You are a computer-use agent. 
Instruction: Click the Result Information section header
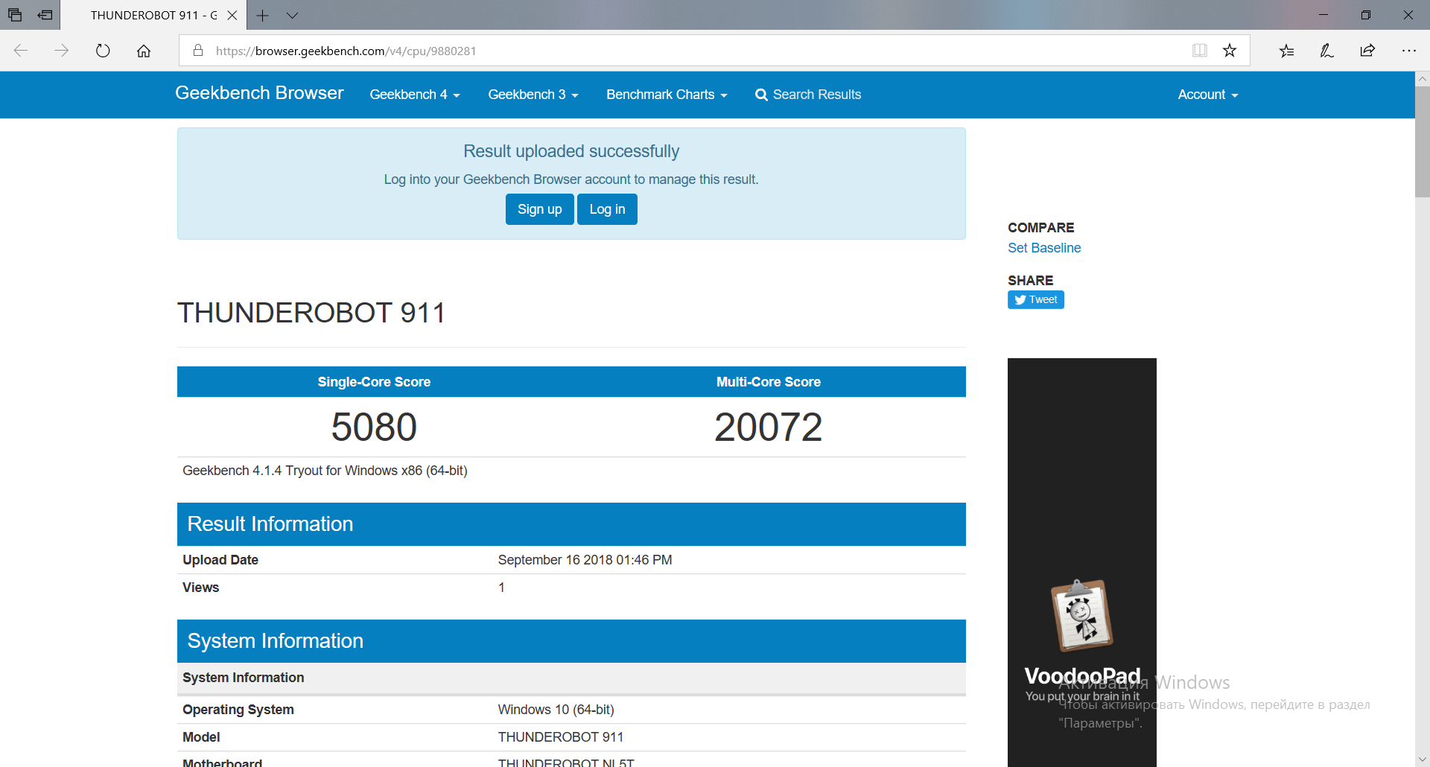tap(571, 524)
